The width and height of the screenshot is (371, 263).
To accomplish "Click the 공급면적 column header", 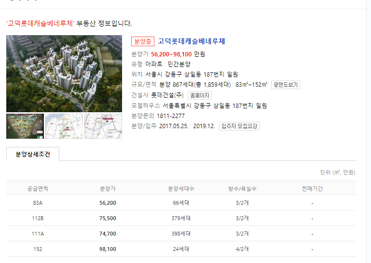I will click(x=38, y=188).
